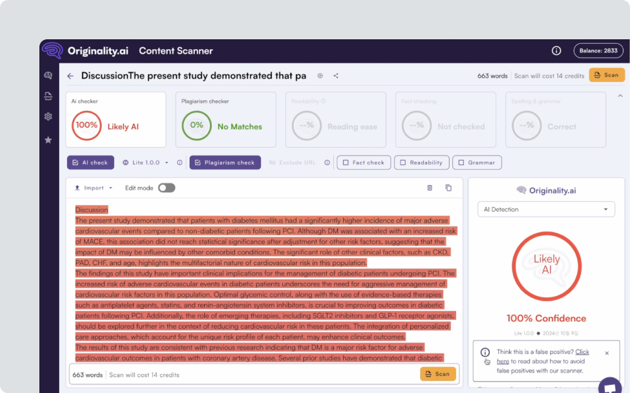Click the Content Scanner heading
Viewport: 630px width, 393px height.
pyautogui.click(x=176, y=51)
